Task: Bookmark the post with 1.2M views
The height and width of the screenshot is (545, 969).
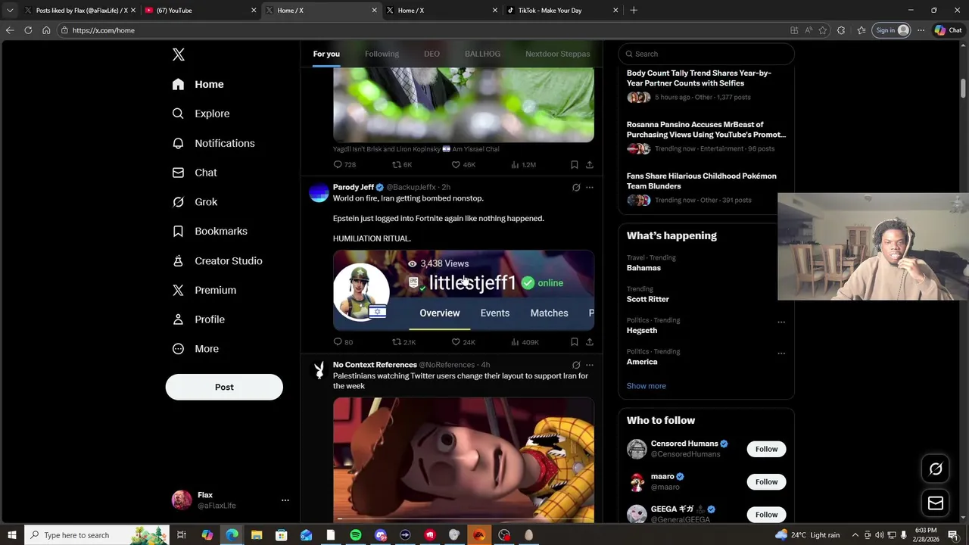Action: 575,164
